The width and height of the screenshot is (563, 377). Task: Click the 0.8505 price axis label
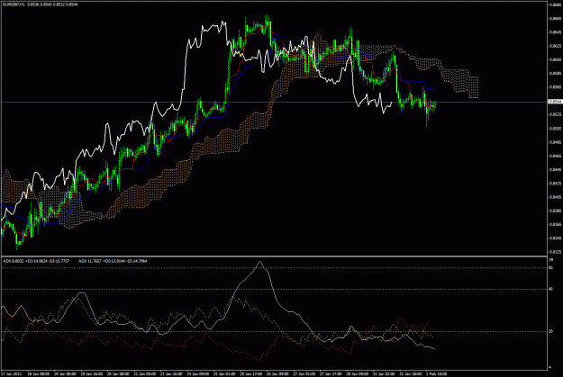[555, 129]
